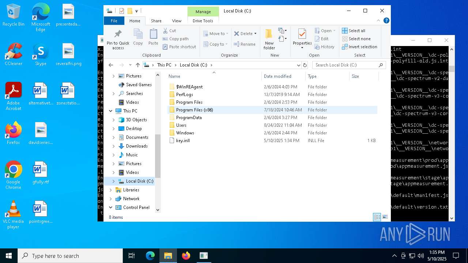Open Explorer Help question mark icon
This screenshot has width=468, height=263.
tap(386, 21)
